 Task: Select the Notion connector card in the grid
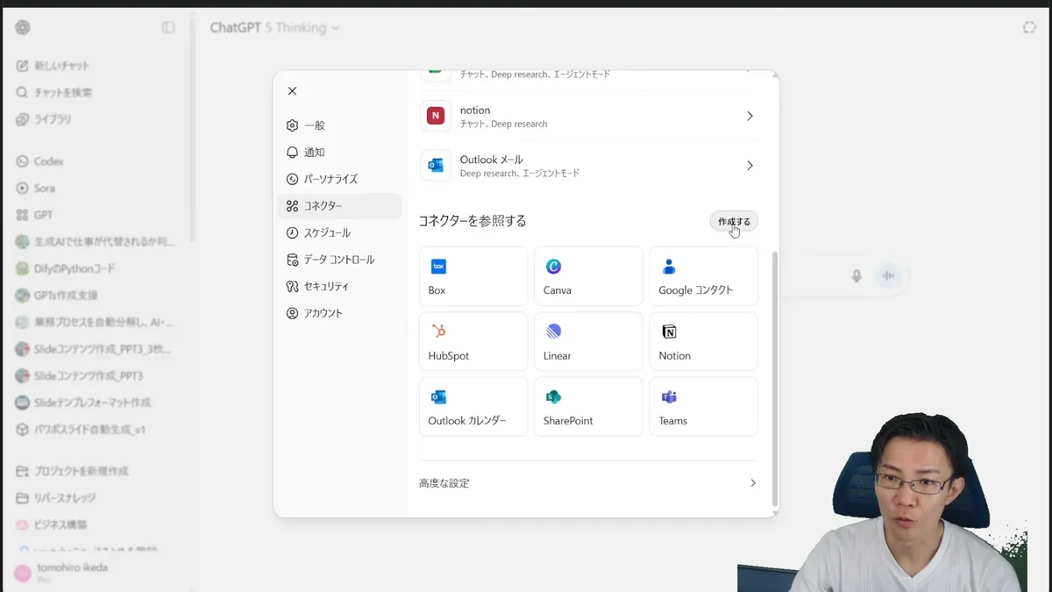pyautogui.click(x=703, y=341)
